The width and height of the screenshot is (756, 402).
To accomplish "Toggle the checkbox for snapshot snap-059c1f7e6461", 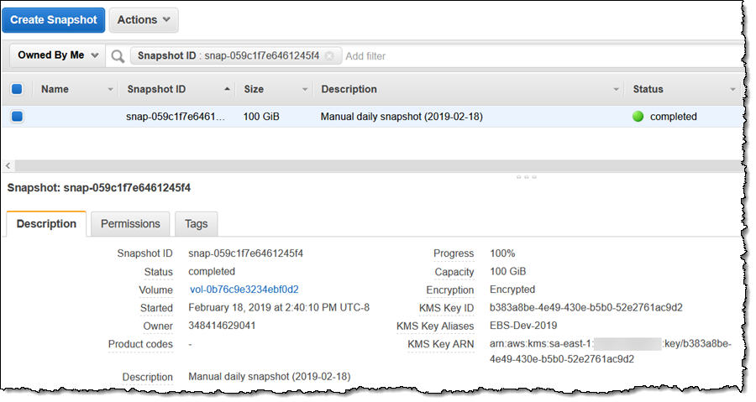I will click(17, 117).
